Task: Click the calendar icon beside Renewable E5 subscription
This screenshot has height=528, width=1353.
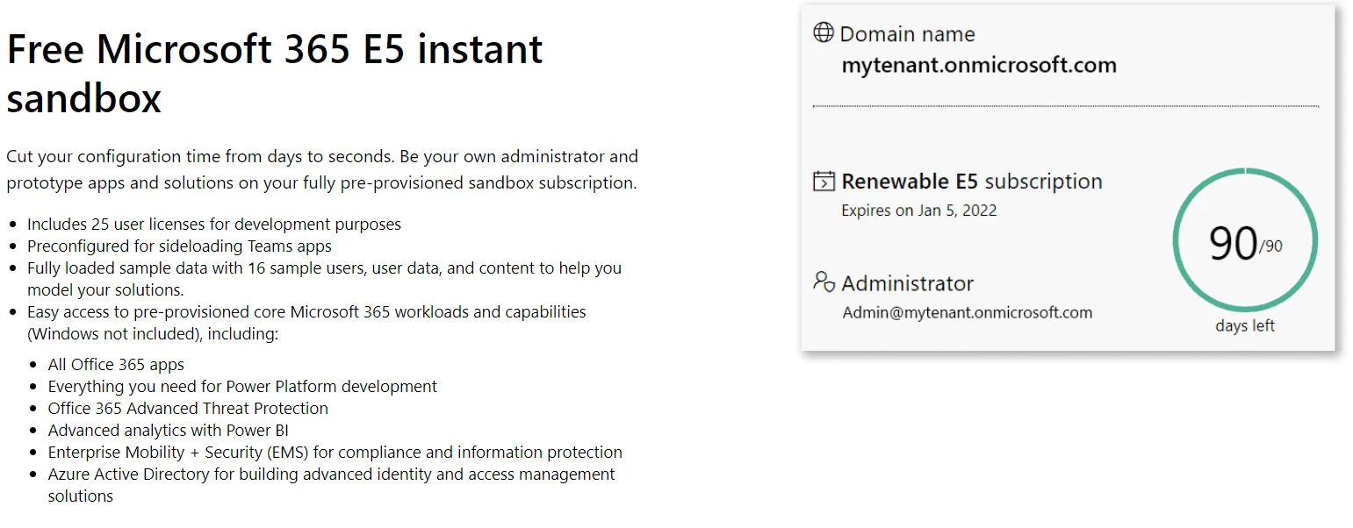Action: click(x=824, y=182)
